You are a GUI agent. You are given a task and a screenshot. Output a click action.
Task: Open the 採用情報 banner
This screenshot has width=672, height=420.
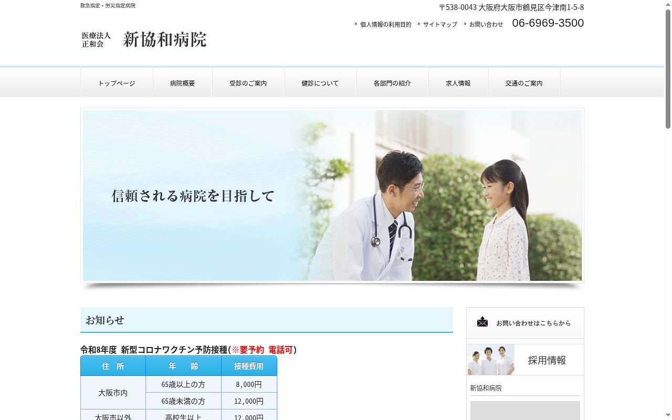(525, 360)
